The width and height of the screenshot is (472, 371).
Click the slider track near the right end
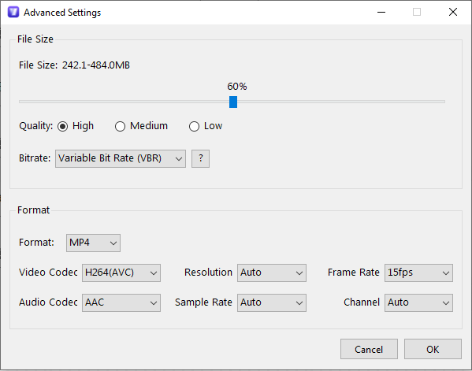coord(433,102)
